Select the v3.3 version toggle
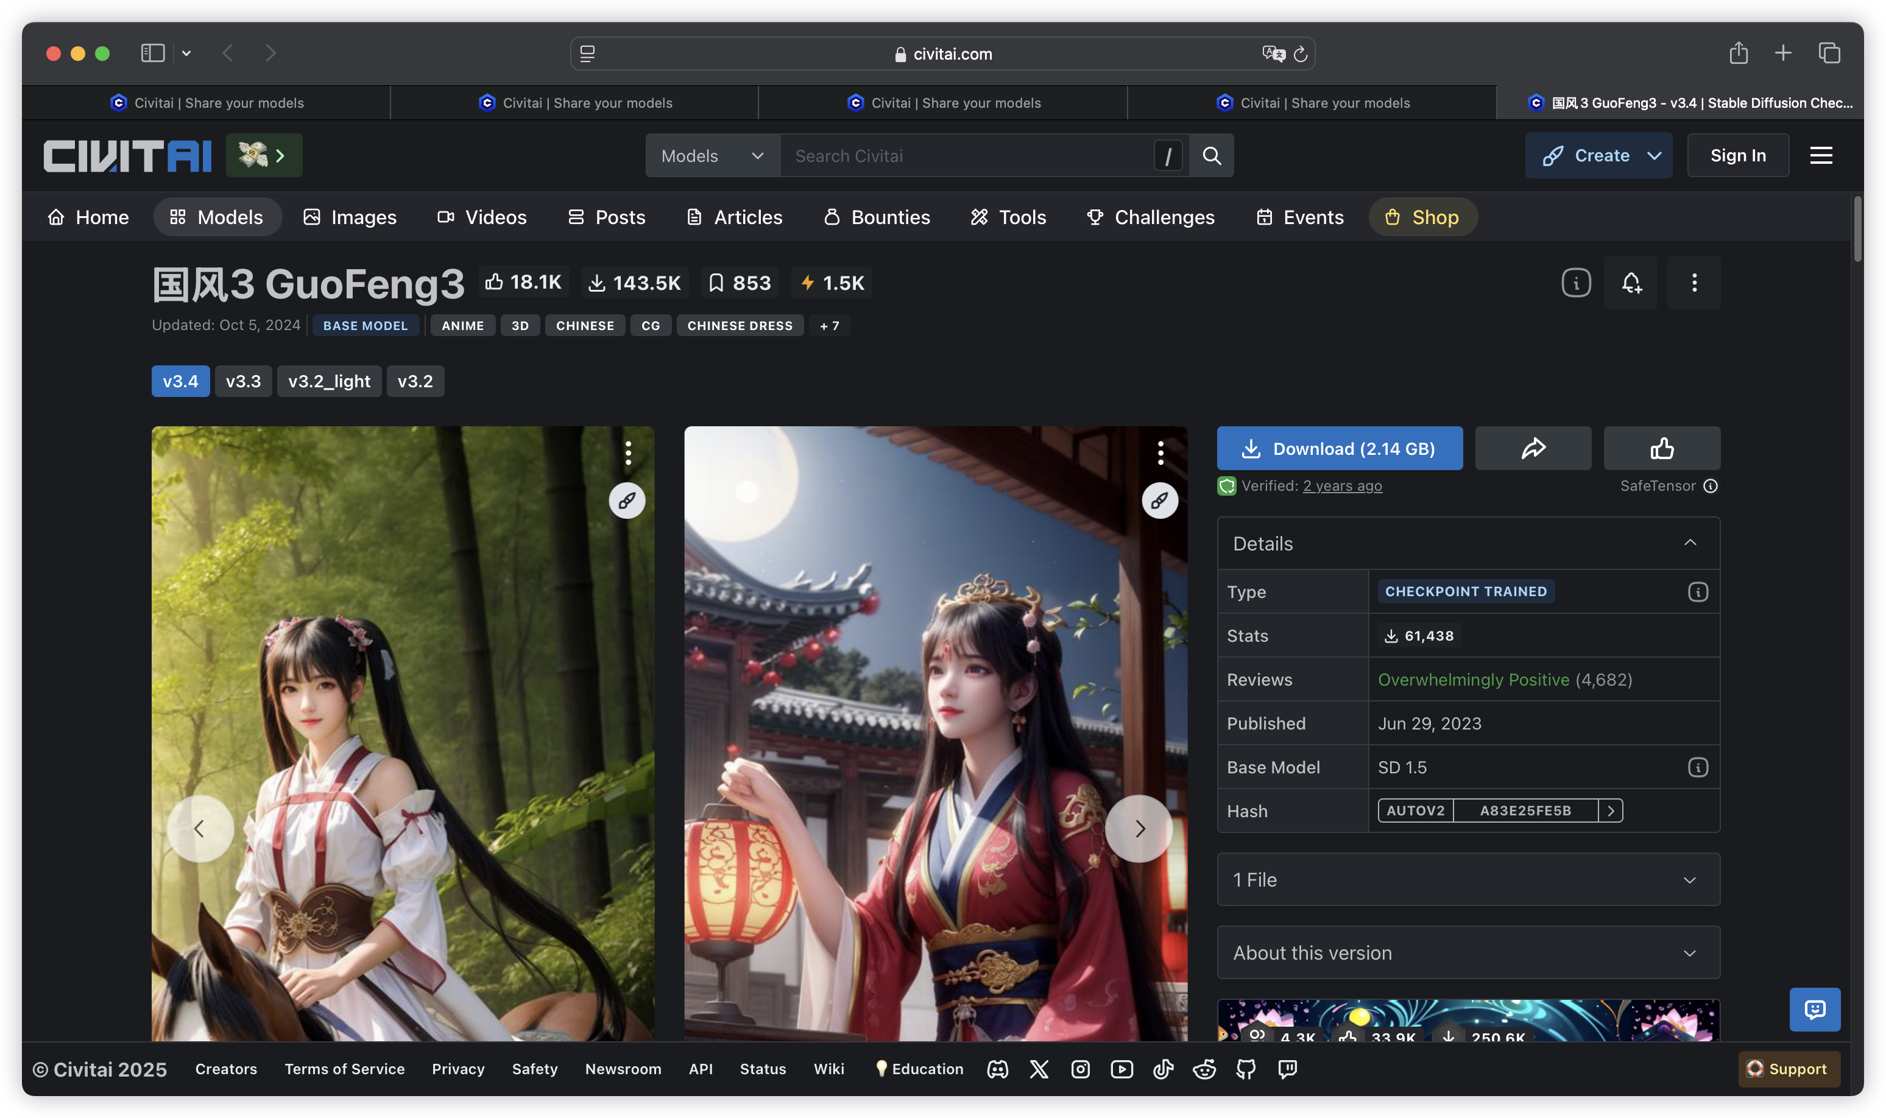This screenshot has width=1886, height=1118. pyautogui.click(x=242, y=381)
